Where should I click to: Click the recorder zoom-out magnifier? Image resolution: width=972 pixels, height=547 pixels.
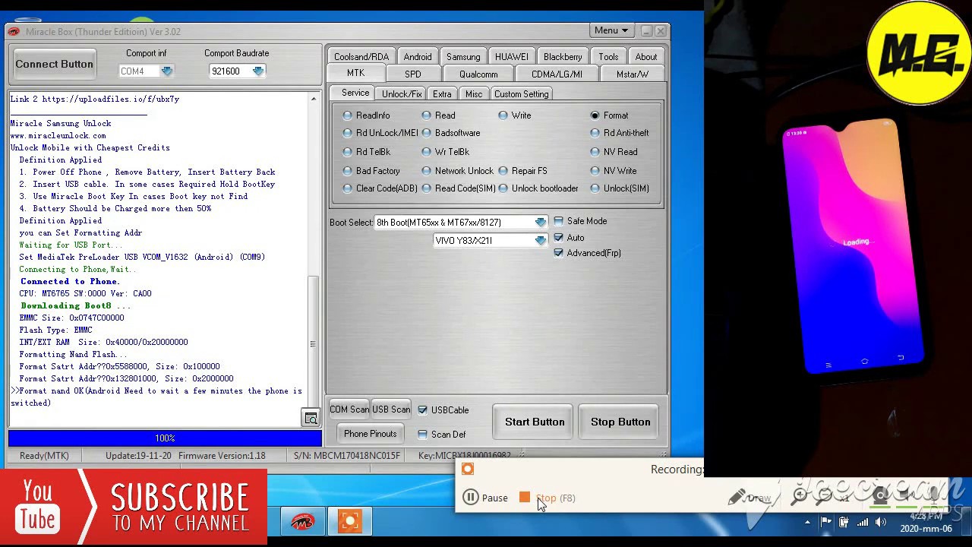point(824,498)
